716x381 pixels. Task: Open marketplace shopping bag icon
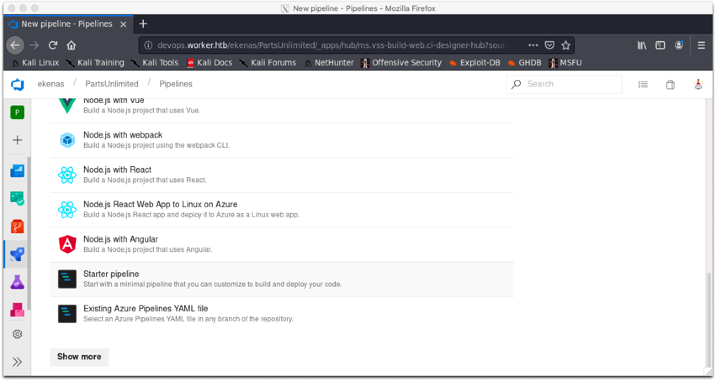tap(670, 85)
